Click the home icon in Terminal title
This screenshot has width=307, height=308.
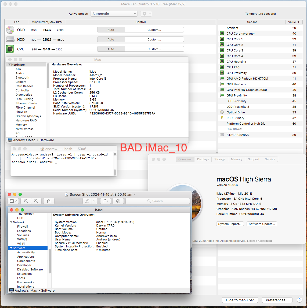[x=42, y=149]
